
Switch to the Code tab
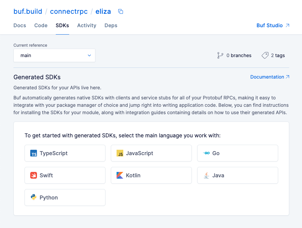click(41, 26)
